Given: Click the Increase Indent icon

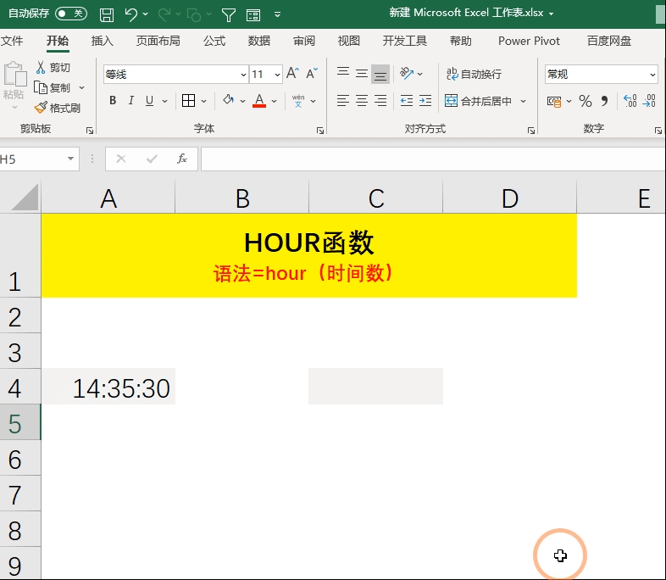Looking at the screenshot, I should tap(425, 101).
